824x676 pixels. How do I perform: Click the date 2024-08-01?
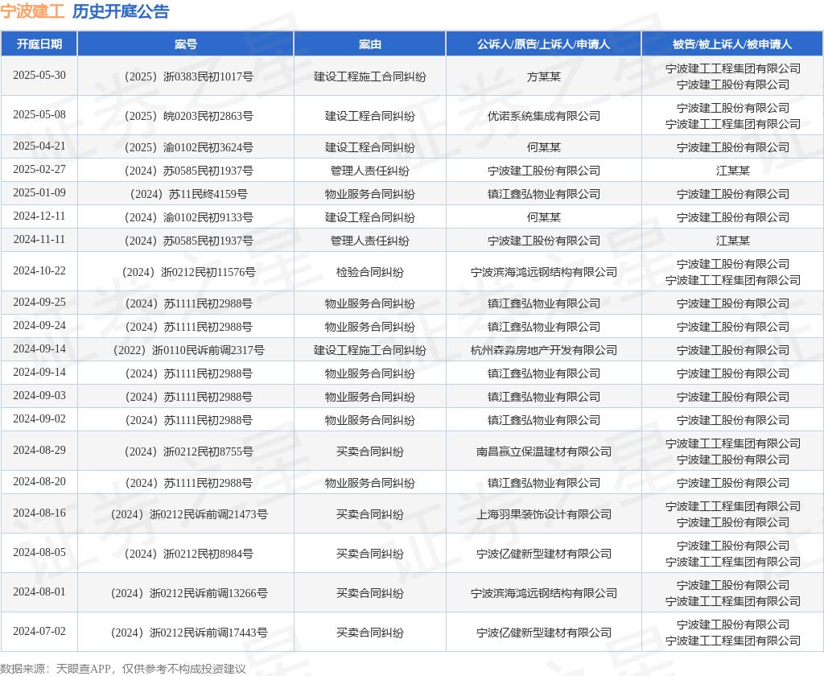pos(39,591)
